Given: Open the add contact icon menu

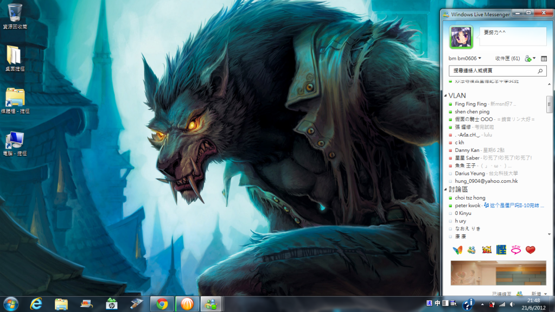Looking at the screenshot, I should [x=530, y=58].
